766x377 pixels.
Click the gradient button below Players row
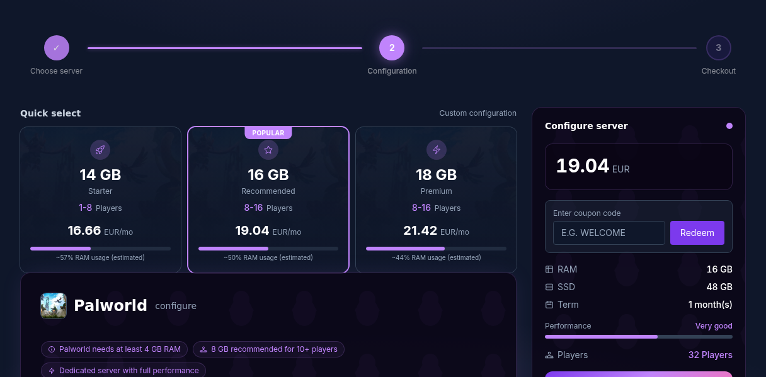(639, 374)
